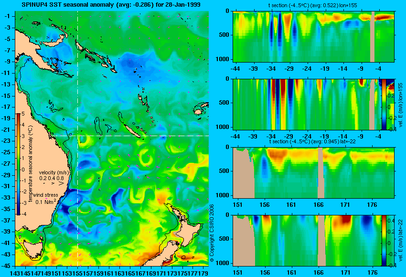Screen dimensions: 406x277
Task: Click the 'vel. E (m/s) lat=-22' axis label
Action: point(400,241)
